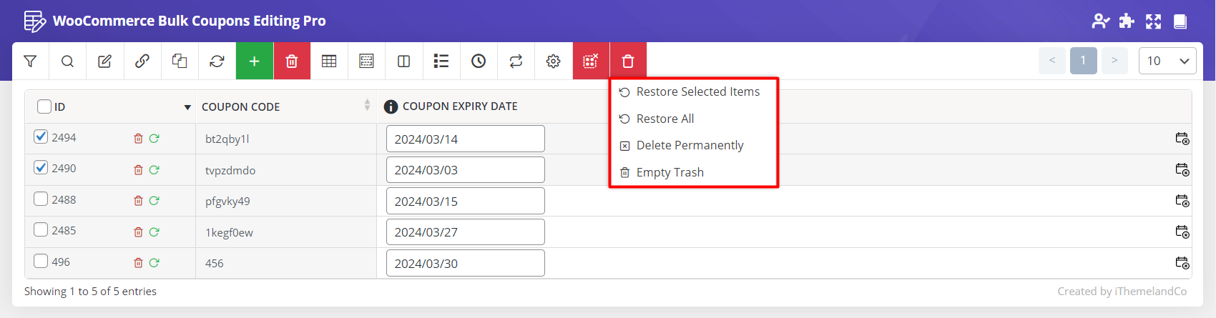Go to page 1 pagination button
The image size is (1216, 318).
1083,61
